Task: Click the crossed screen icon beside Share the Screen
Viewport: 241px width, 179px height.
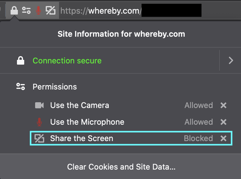Action: tap(39, 138)
